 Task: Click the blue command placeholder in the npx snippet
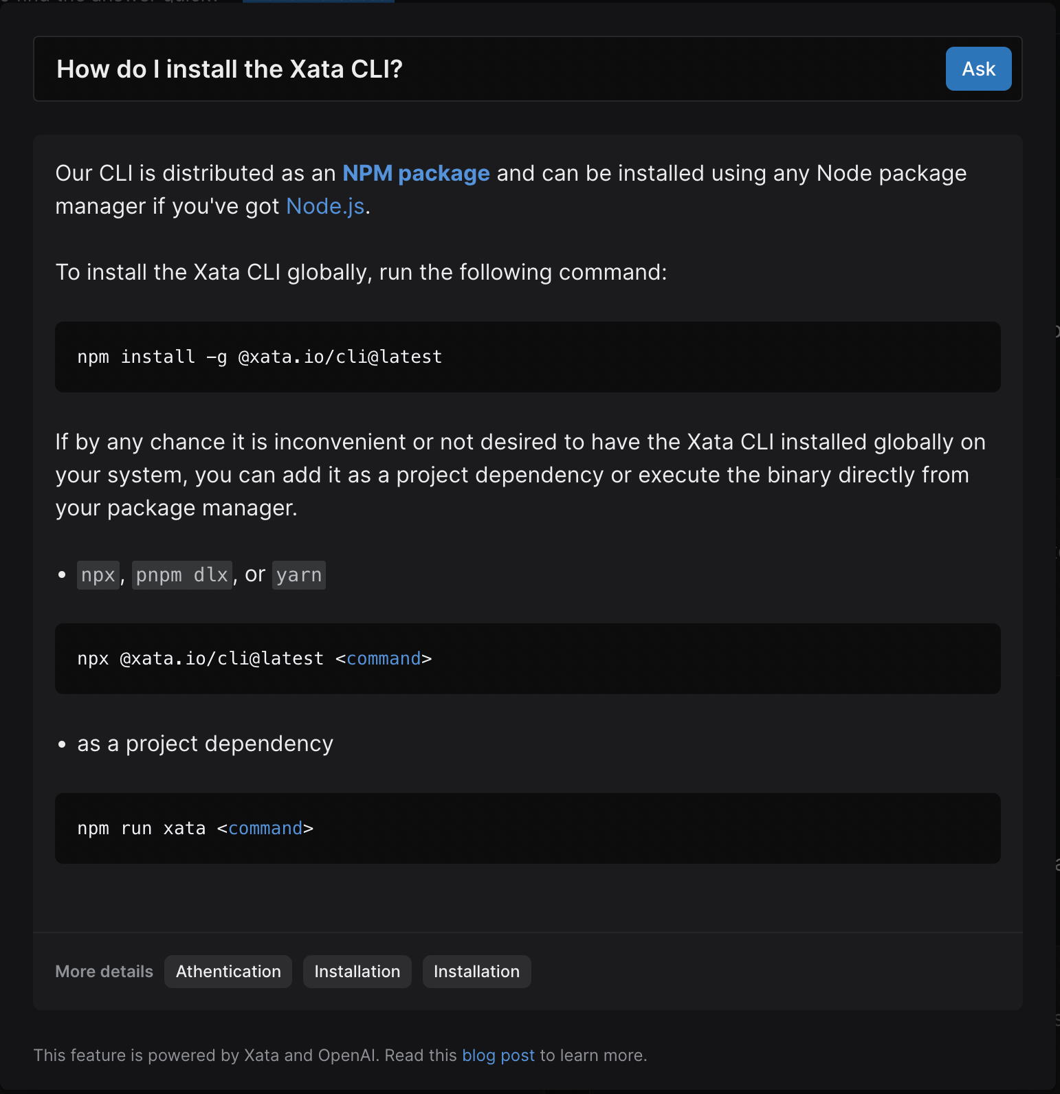coord(384,659)
